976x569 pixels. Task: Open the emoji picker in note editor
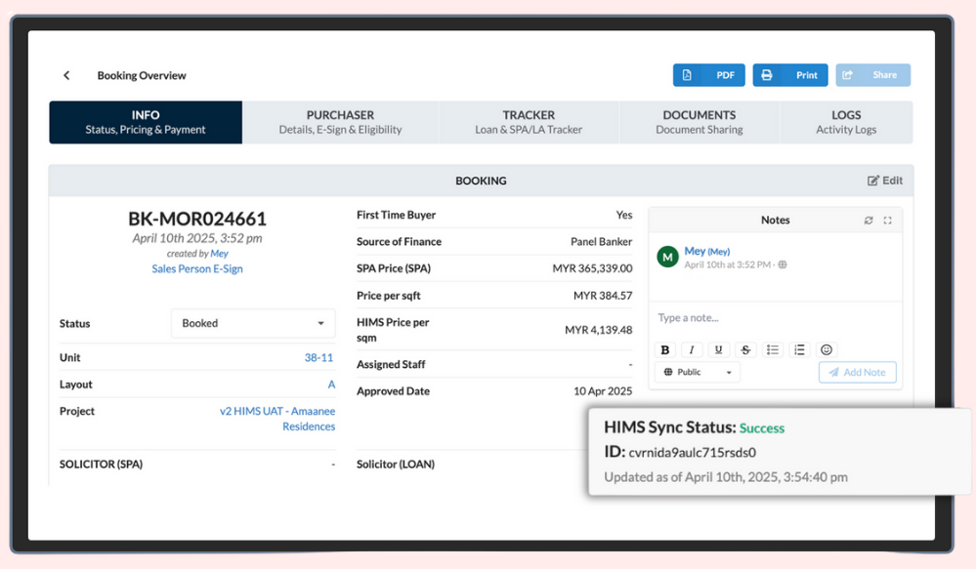[827, 349]
